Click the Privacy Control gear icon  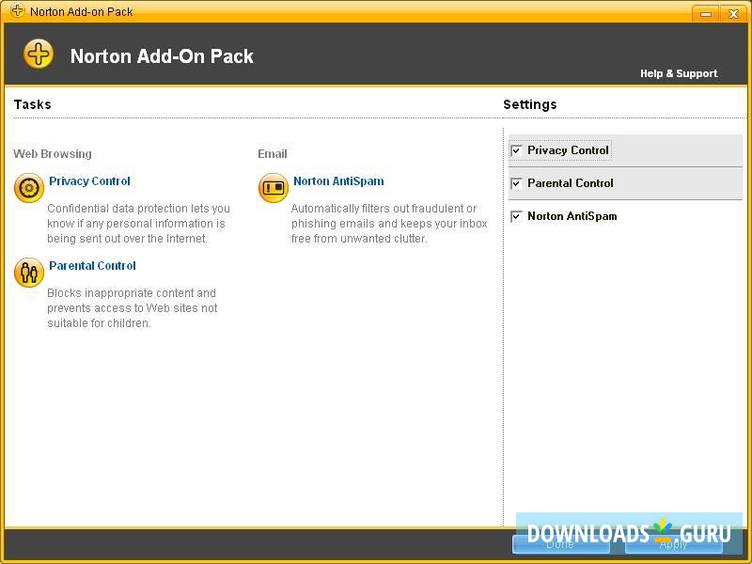(29, 187)
